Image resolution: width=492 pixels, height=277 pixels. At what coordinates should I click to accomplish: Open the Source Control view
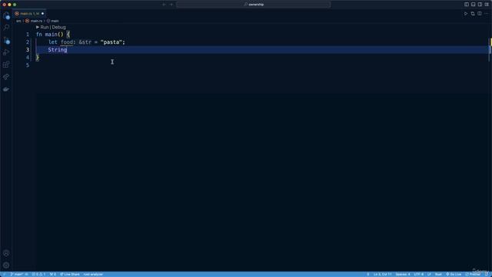6,40
